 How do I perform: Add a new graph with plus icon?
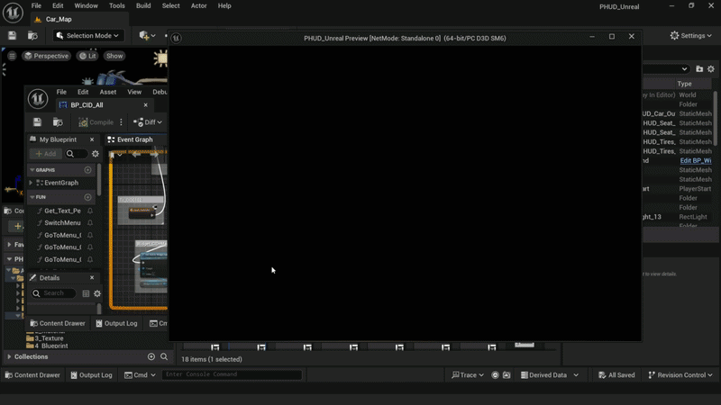point(87,170)
